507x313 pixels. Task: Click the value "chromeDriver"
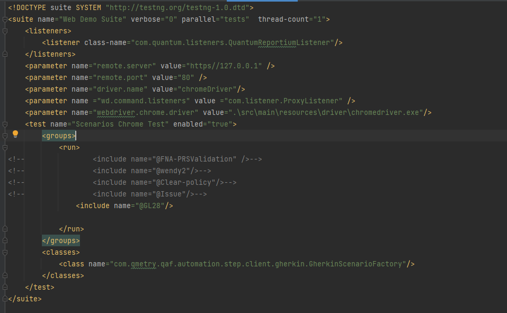(207, 90)
